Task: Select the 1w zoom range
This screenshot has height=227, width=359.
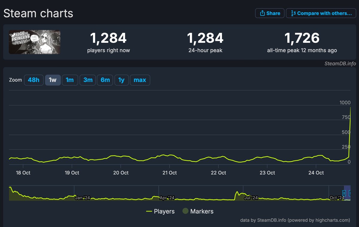Action: click(53, 80)
